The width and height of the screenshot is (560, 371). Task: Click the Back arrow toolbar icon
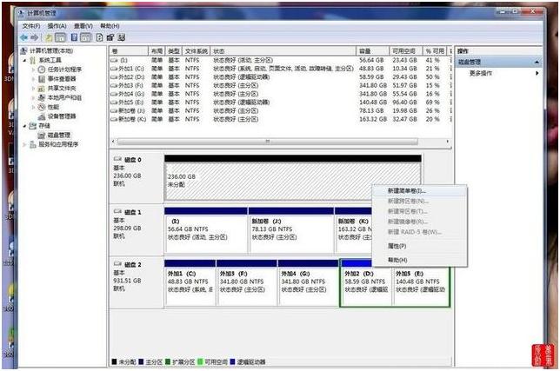24,38
